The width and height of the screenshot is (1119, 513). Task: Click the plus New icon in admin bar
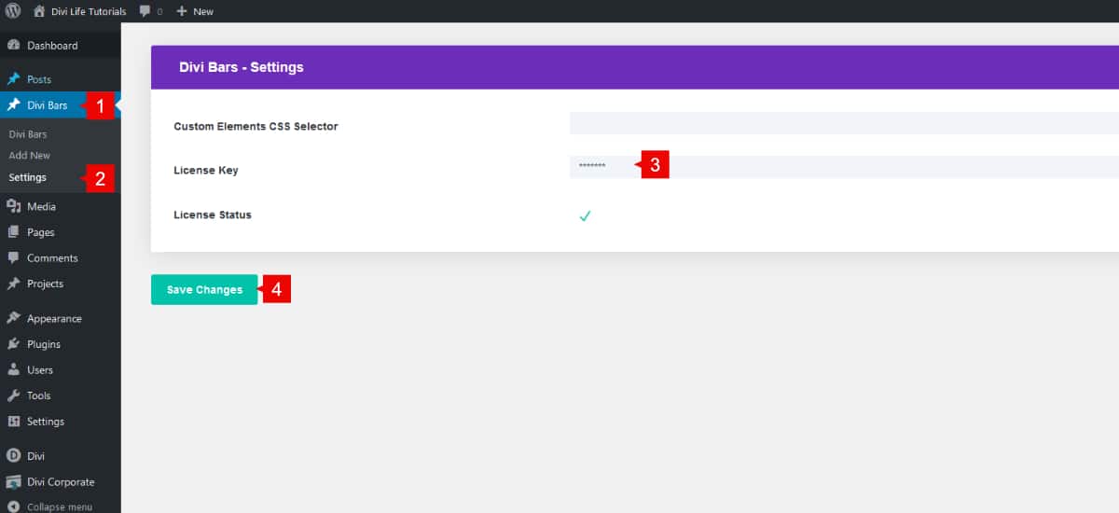point(182,11)
